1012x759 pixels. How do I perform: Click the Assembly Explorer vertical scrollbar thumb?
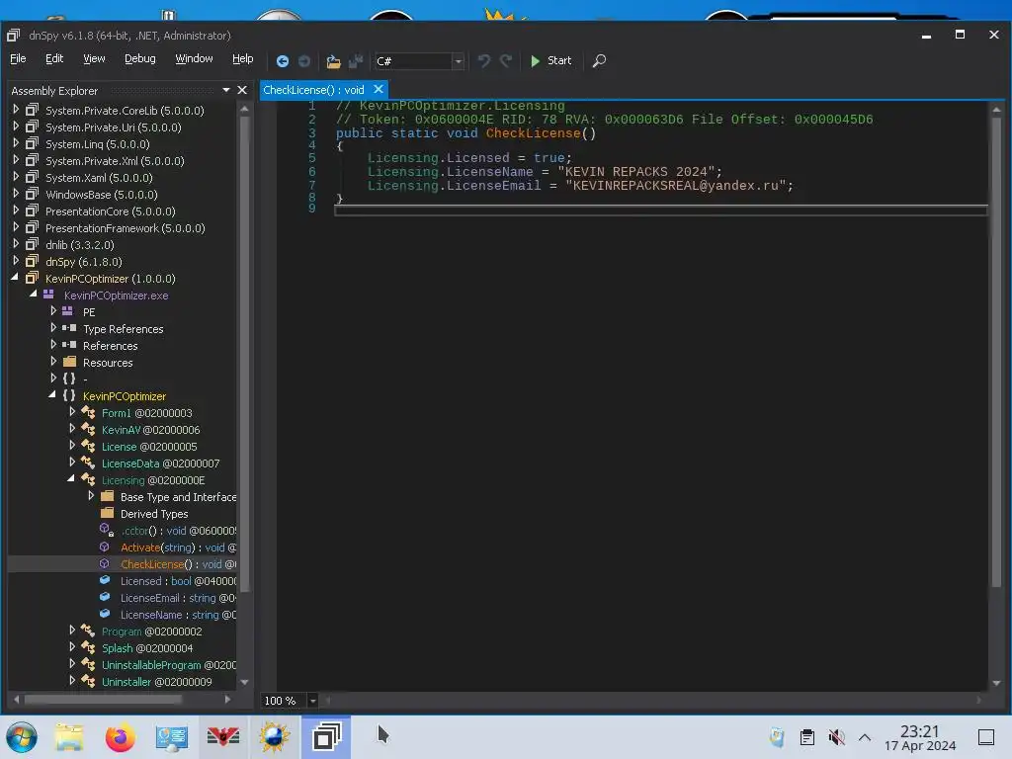(x=245, y=354)
